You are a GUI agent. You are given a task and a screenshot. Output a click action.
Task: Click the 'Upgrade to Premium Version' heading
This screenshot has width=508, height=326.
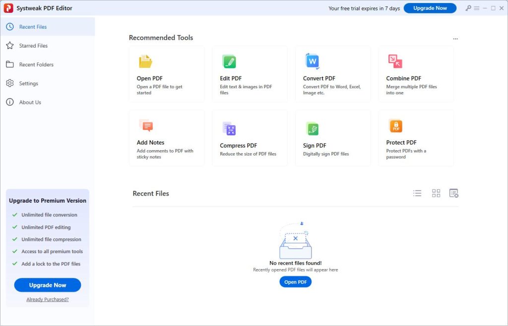(x=48, y=201)
